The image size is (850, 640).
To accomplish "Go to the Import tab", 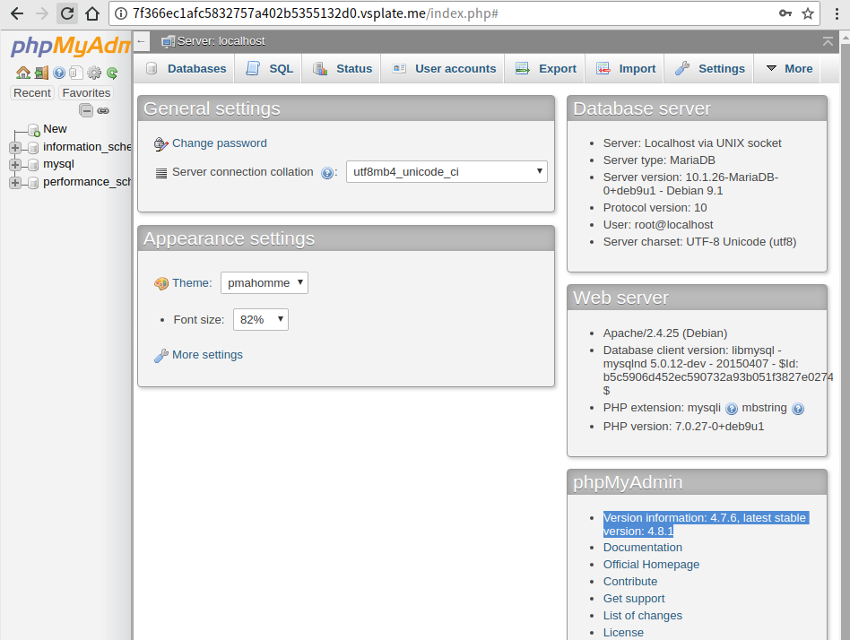I will pos(625,69).
